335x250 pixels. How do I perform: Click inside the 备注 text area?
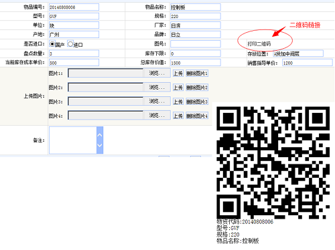73,140
